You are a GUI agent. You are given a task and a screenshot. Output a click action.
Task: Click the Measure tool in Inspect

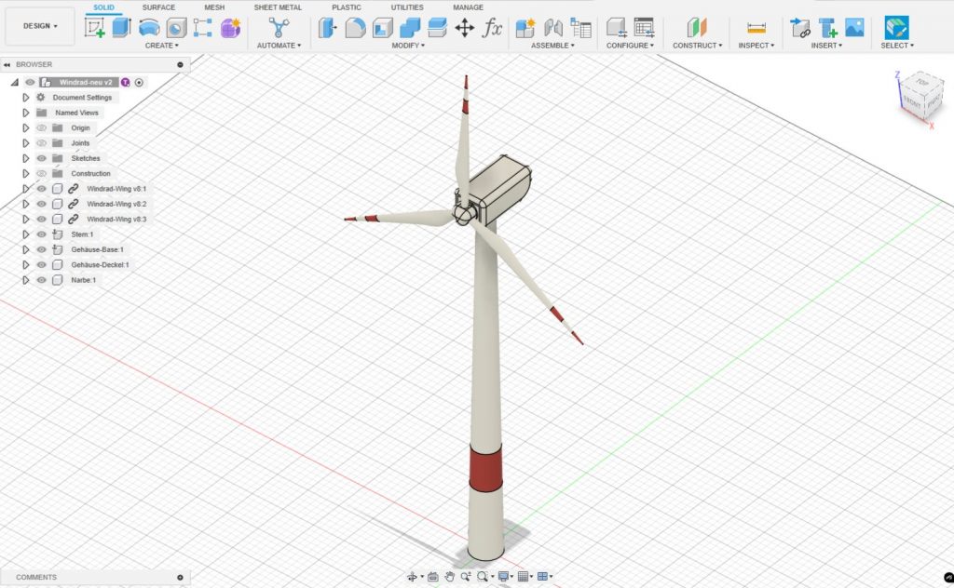click(756, 28)
